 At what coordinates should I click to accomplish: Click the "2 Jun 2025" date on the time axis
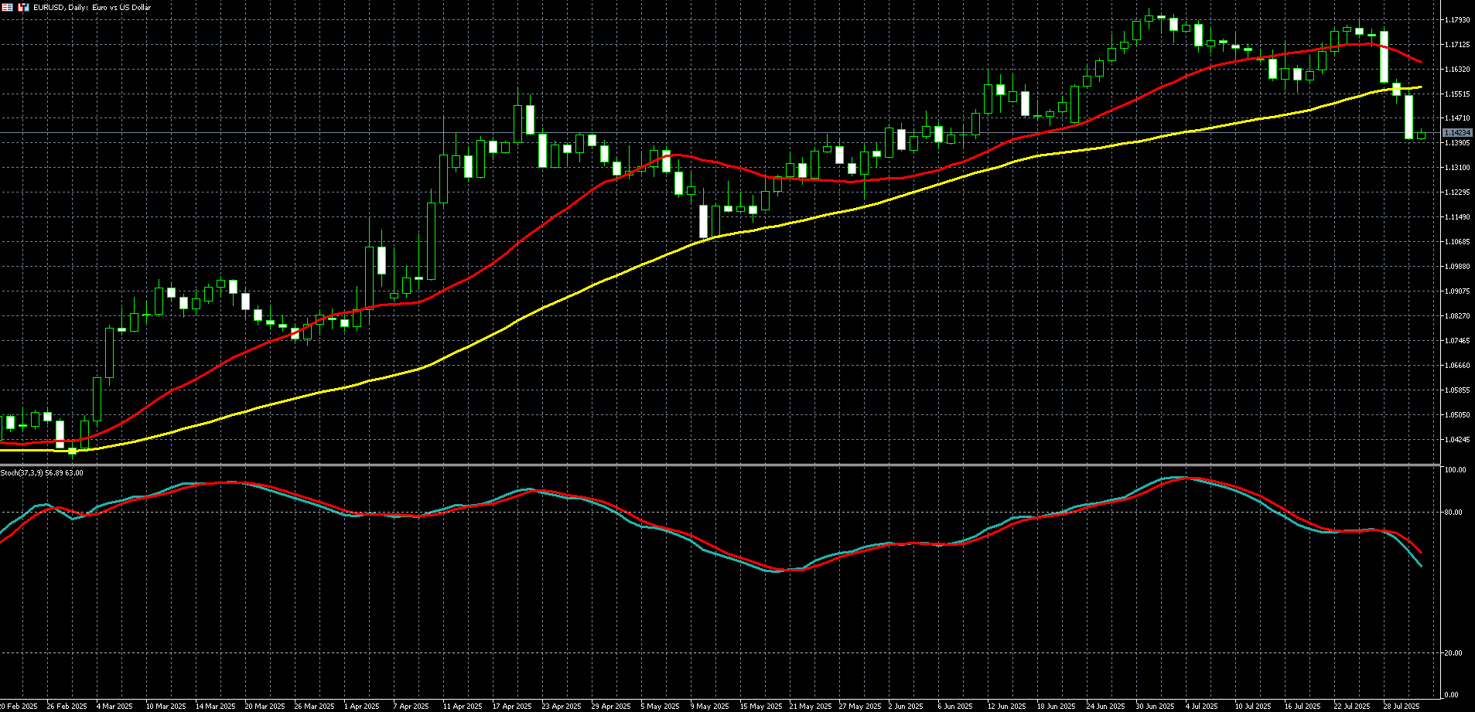point(906,707)
